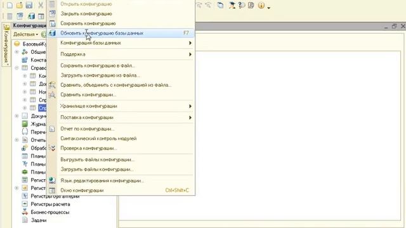The height and width of the screenshot is (228, 406).
Task: Open 'Поставка конфигурации' submenu
Action: (x=121, y=117)
